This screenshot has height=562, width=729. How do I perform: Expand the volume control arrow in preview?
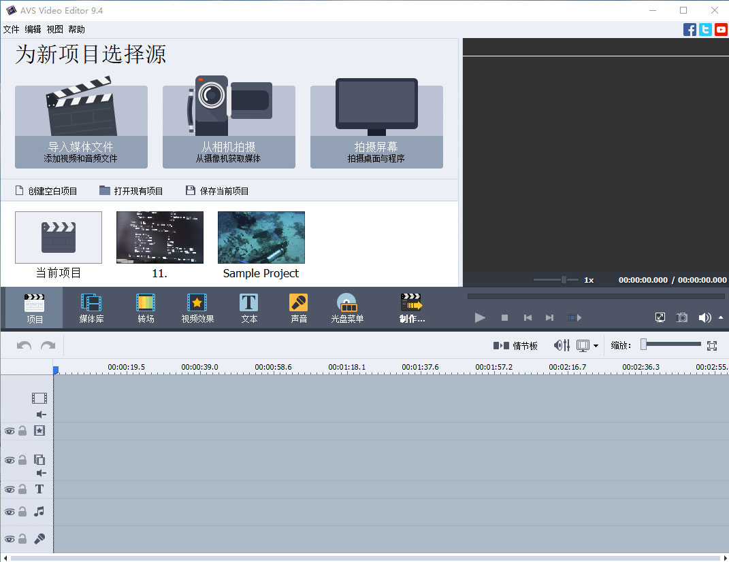721,317
